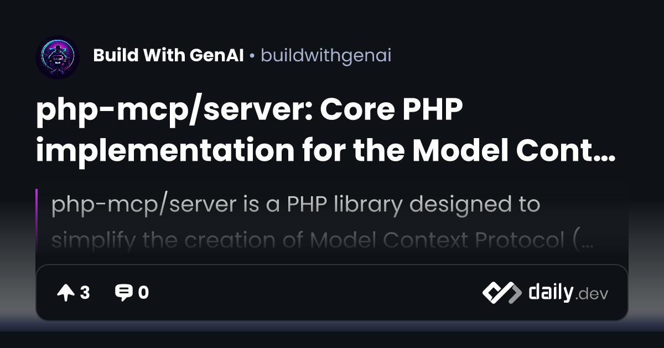Click the Build With GenAI source name
Screen dimensions: 664x348
168,56
